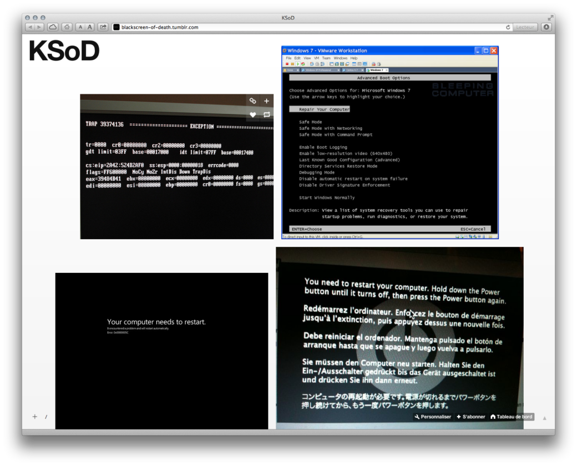Viewport: 577px width, 466px height.
Task: Click the plus icon at bottom left
Action: (34, 417)
